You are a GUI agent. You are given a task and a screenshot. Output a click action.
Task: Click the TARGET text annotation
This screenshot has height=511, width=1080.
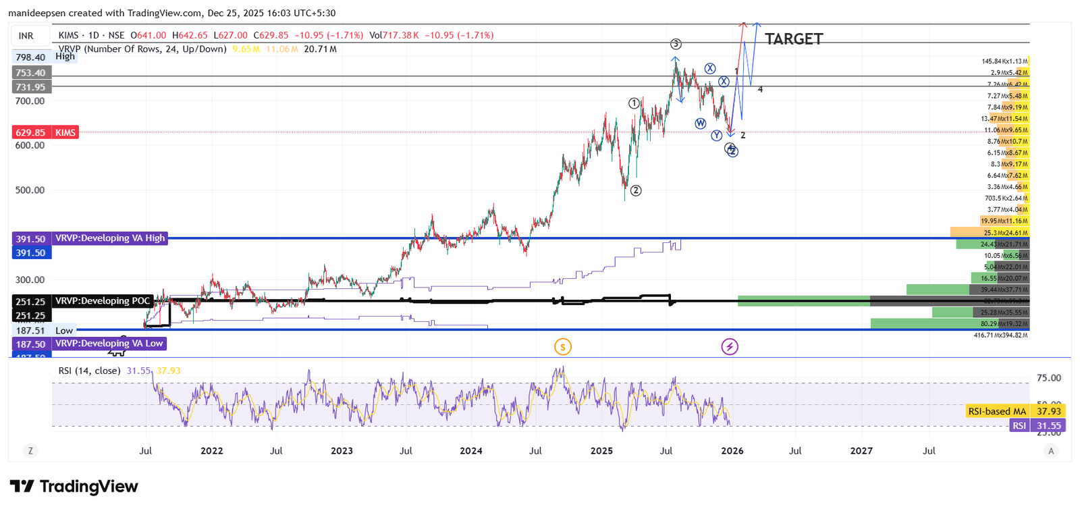(794, 39)
